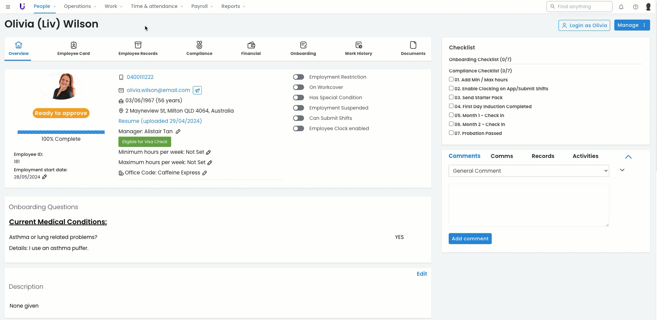Click the 100% complete progress bar

coord(61,132)
